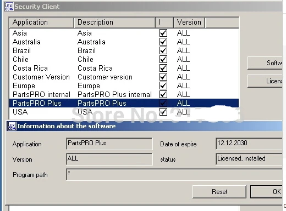This screenshot has width=286, height=211.
Task: Click the partially visible Licens... button
Action: tap(265, 81)
